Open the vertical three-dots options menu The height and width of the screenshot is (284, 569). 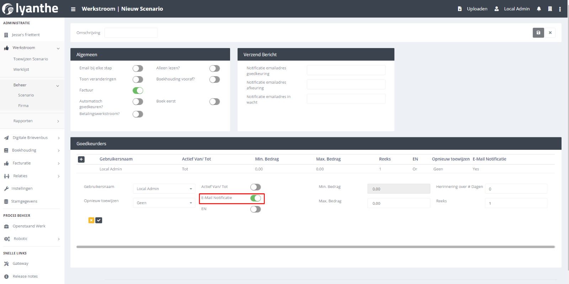click(560, 9)
